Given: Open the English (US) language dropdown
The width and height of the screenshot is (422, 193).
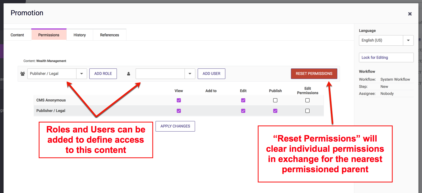Looking at the screenshot, I should pos(408,40).
